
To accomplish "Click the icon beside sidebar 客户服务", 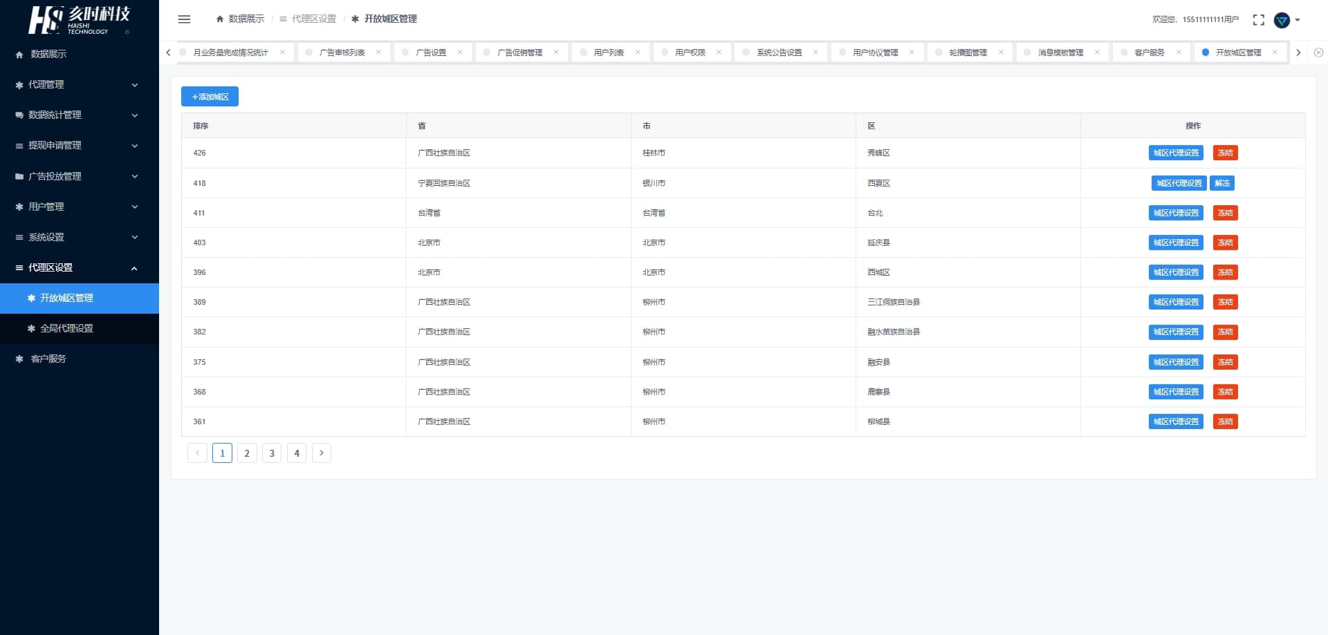I will 19,359.
